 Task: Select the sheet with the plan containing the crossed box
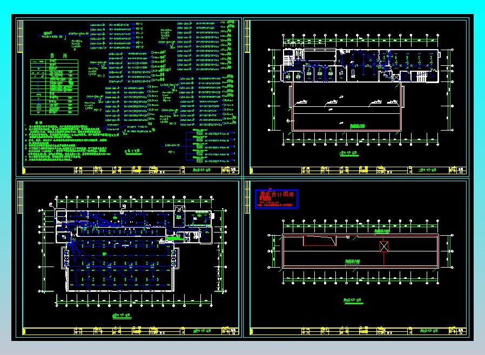[356, 258]
